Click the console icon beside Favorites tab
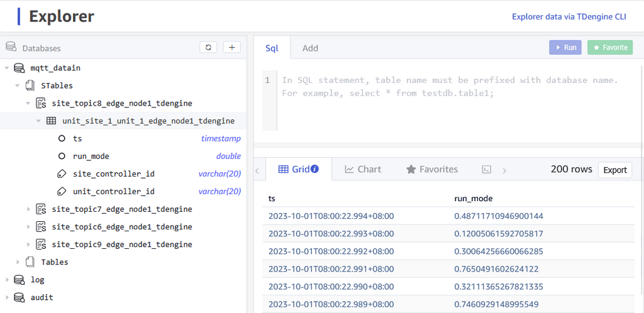 point(486,169)
